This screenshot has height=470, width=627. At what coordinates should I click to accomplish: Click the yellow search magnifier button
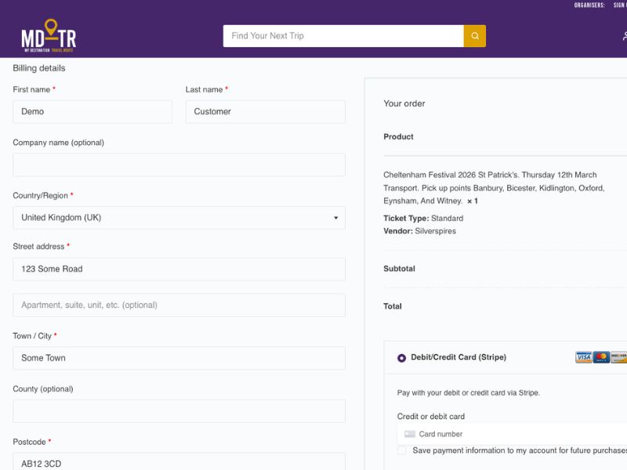[475, 36]
